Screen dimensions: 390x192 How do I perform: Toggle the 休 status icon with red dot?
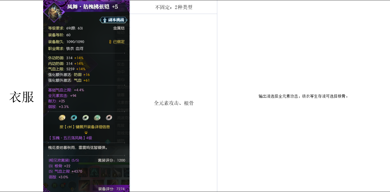tap(63, 185)
